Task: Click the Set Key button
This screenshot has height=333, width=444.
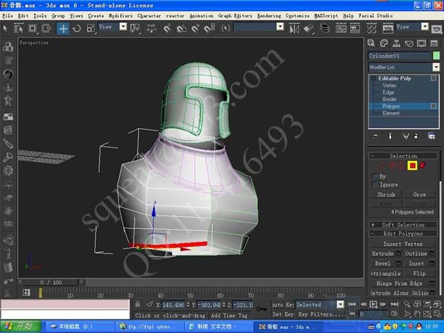Action: [283, 314]
